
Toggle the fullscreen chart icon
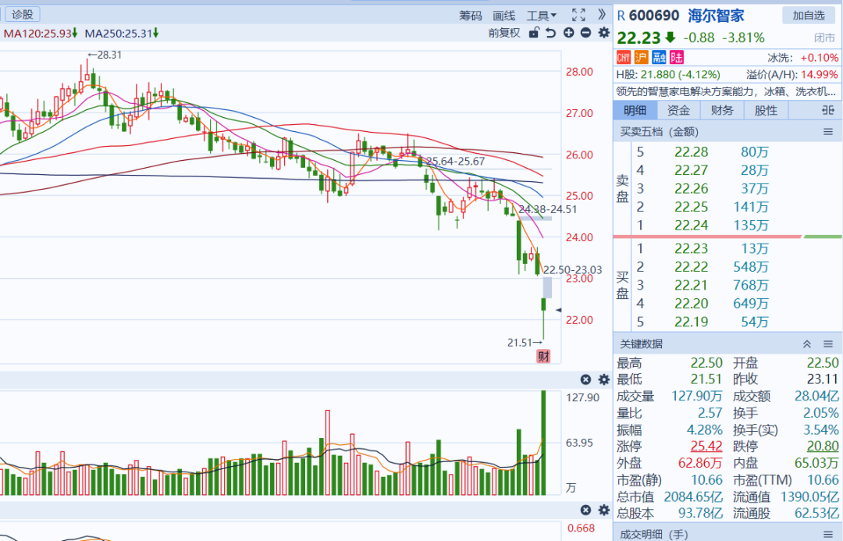pyautogui.click(x=578, y=15)
